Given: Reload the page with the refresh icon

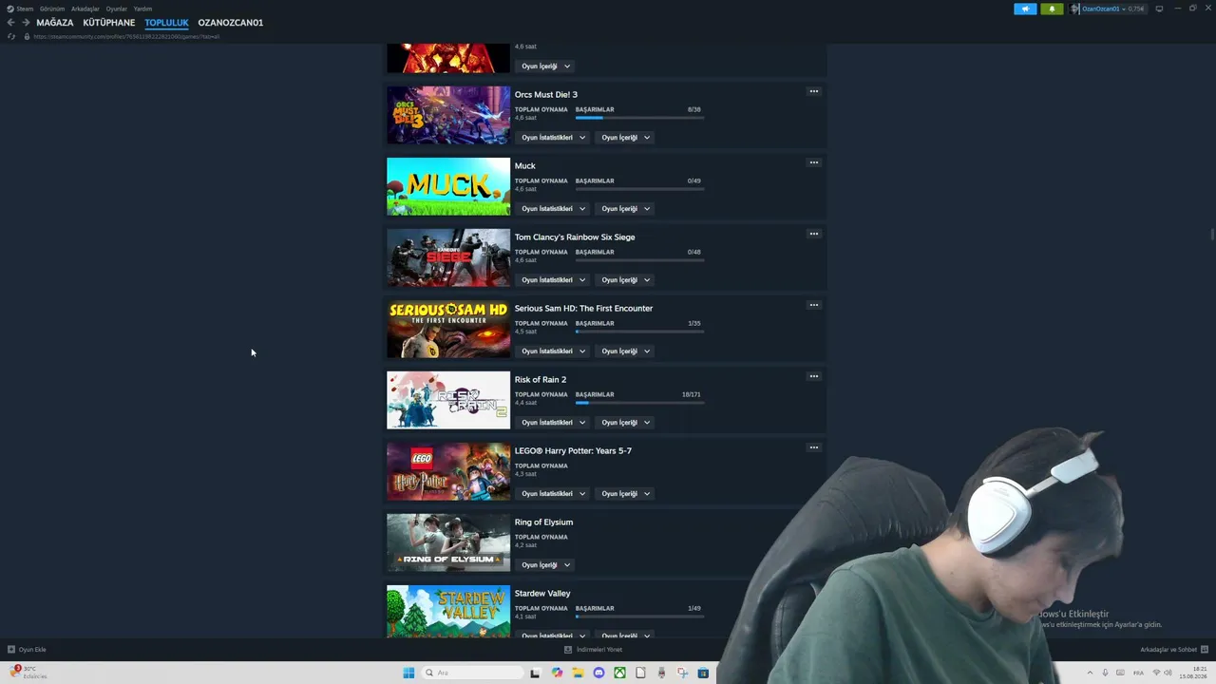Looking at the screenshot, I should [11, 37].
